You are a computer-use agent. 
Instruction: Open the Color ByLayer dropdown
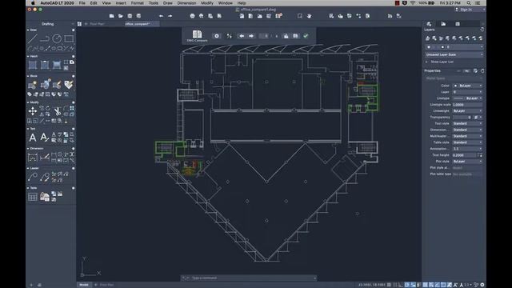tap(467, 86)
